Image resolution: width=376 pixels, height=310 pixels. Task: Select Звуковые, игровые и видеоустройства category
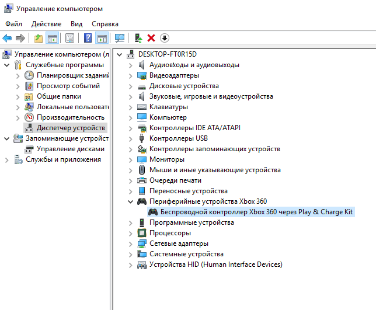pos(211,96)
